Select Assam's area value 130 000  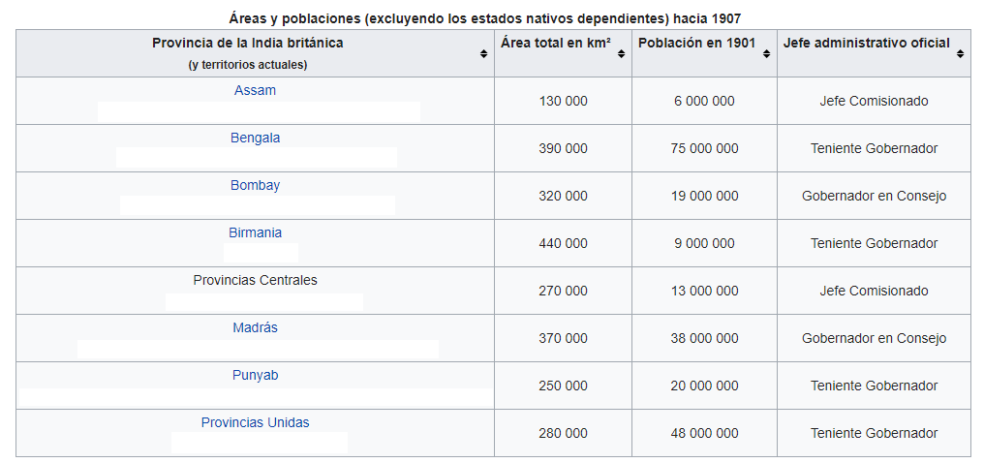pyautogui.click(x=563, y=101)
